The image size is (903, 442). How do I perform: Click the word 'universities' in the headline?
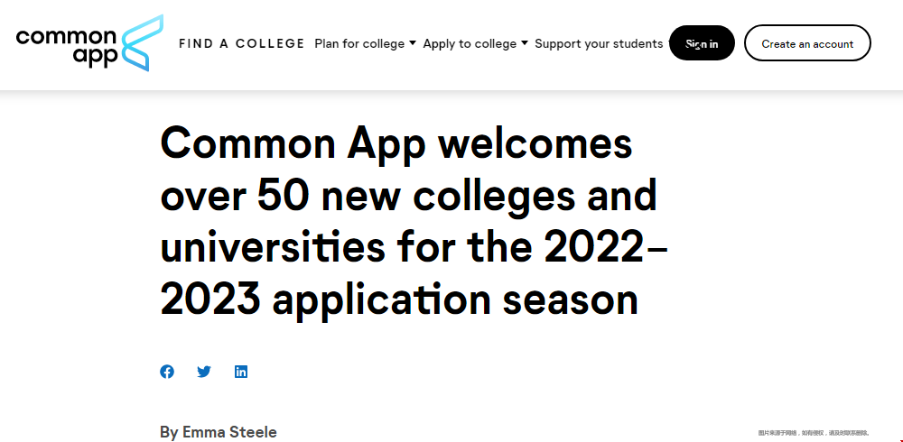(273, 246)
